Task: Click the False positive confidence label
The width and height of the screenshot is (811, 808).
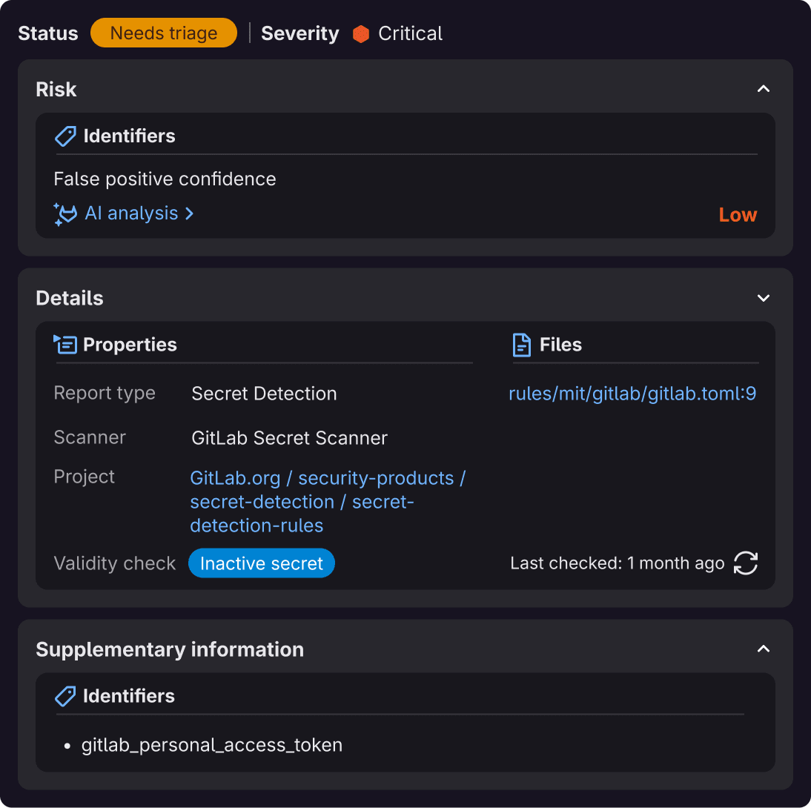Action: click(x=165, y=179)
